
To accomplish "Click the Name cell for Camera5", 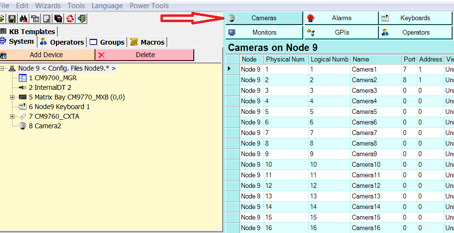I will [x=376, y=111].
